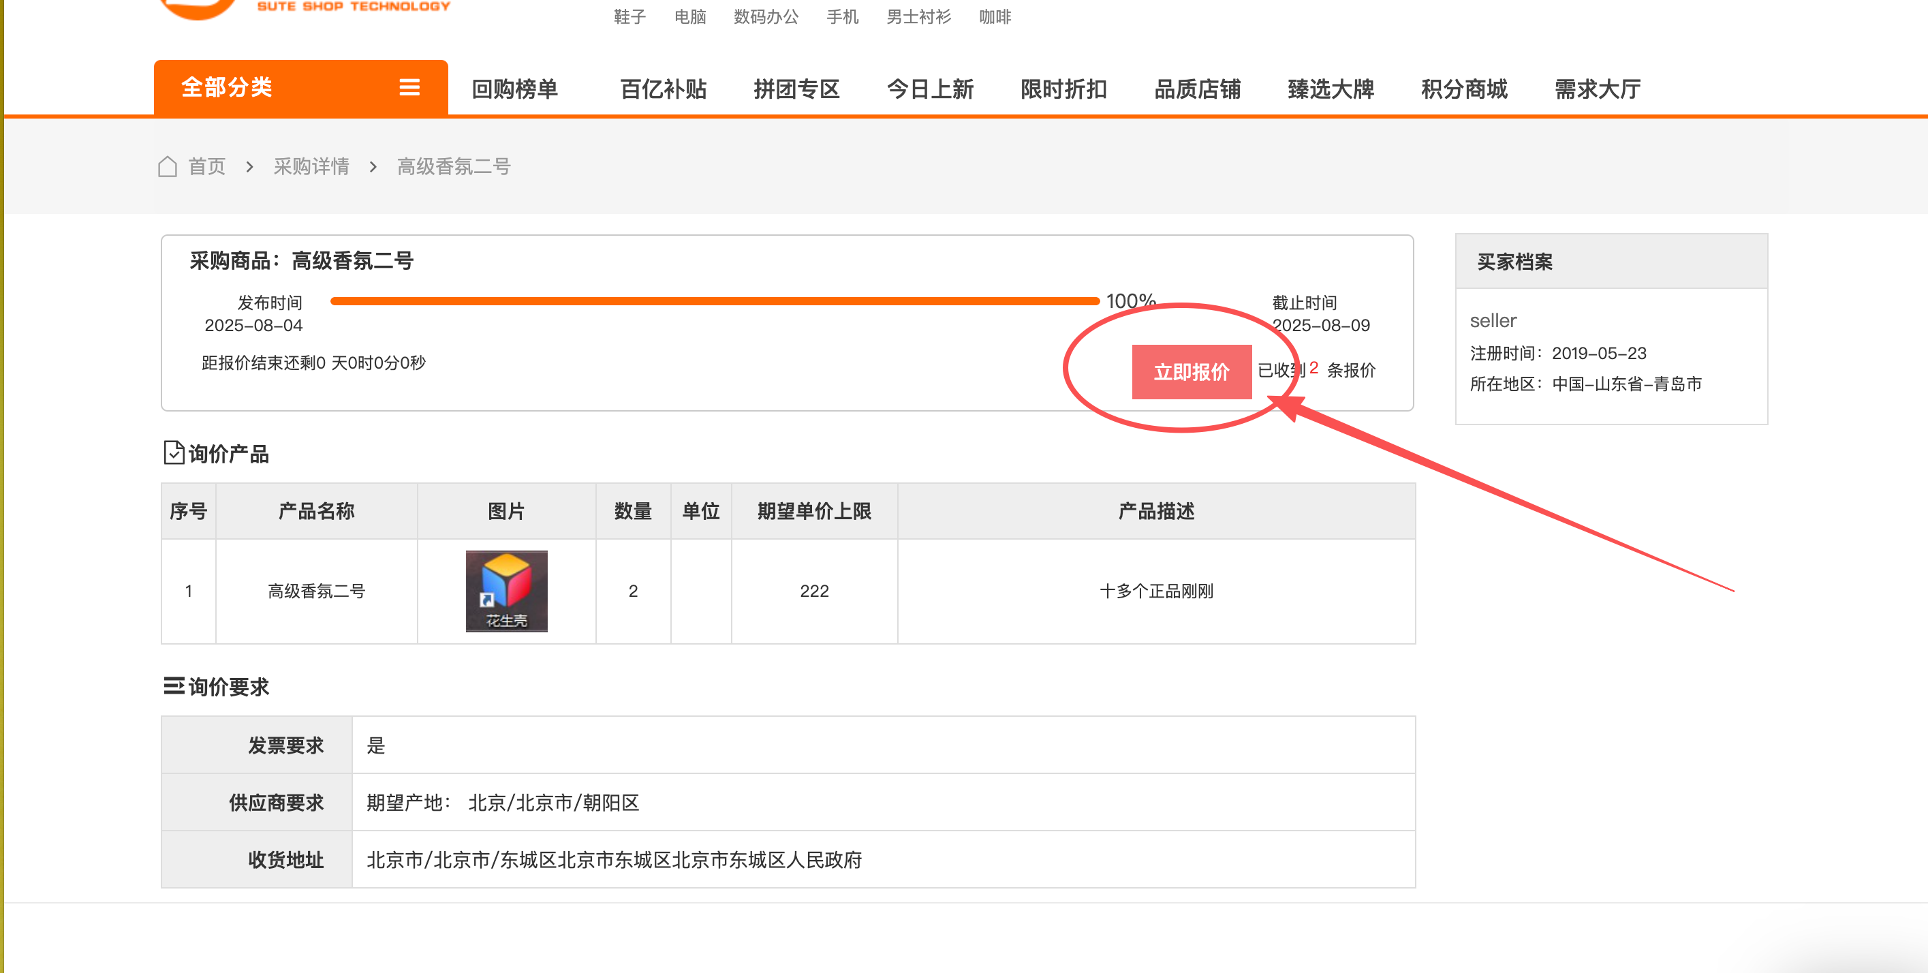The width and height of the screenshot is (1928, 973).
Task: Click the 询价要求 list icon
Action: (174, 685)
